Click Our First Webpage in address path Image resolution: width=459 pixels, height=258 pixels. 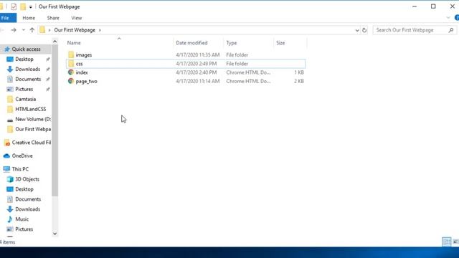click(x=75, y=30)
